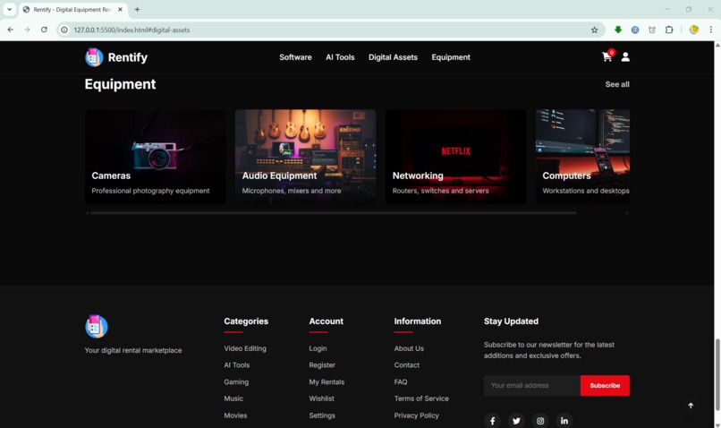721x428 pixels.
Task: Open the Audio Equipment card
Action: [x=305, y=157]
